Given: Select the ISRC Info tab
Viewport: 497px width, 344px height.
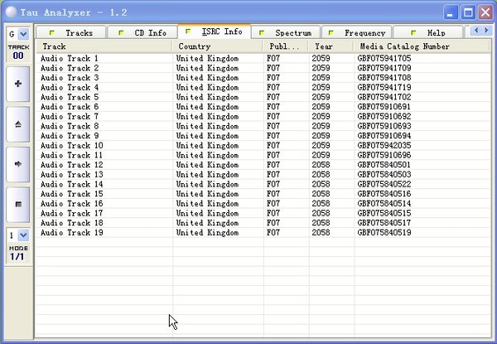Looking at the screenshot, I should coord(215,31).
